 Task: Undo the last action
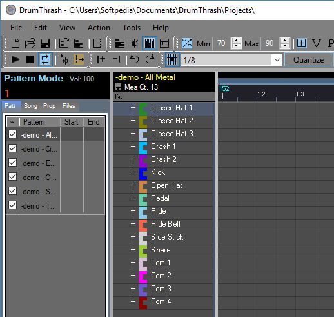[x=135, y=59]
